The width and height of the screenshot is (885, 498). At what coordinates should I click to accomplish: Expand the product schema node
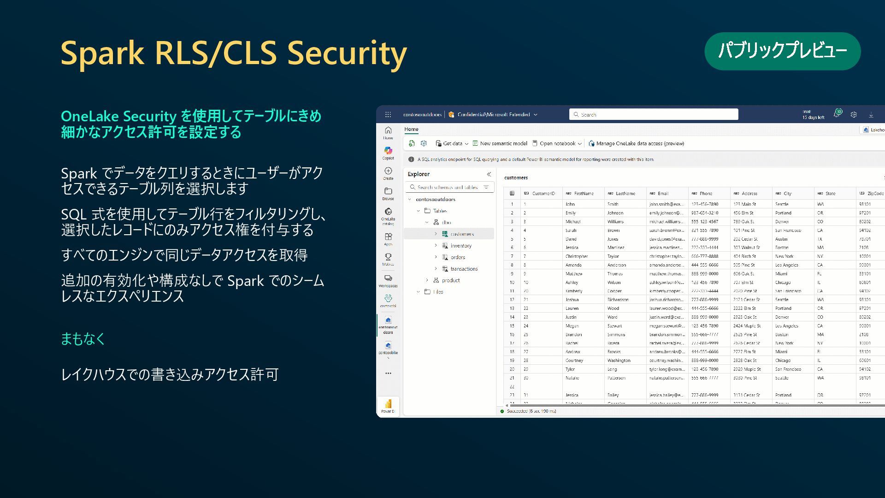[427, 280]
